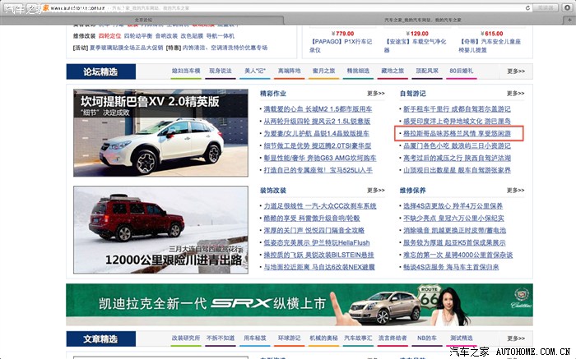Viewport: 576px width, 359px height.
Task: Select the 媳妇当车模 forum tab
Action: [186, 71]
